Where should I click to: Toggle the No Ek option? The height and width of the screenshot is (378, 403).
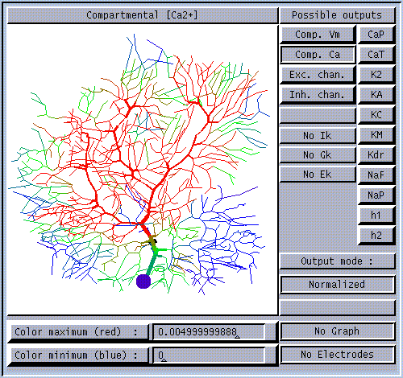tap(318, 175)
